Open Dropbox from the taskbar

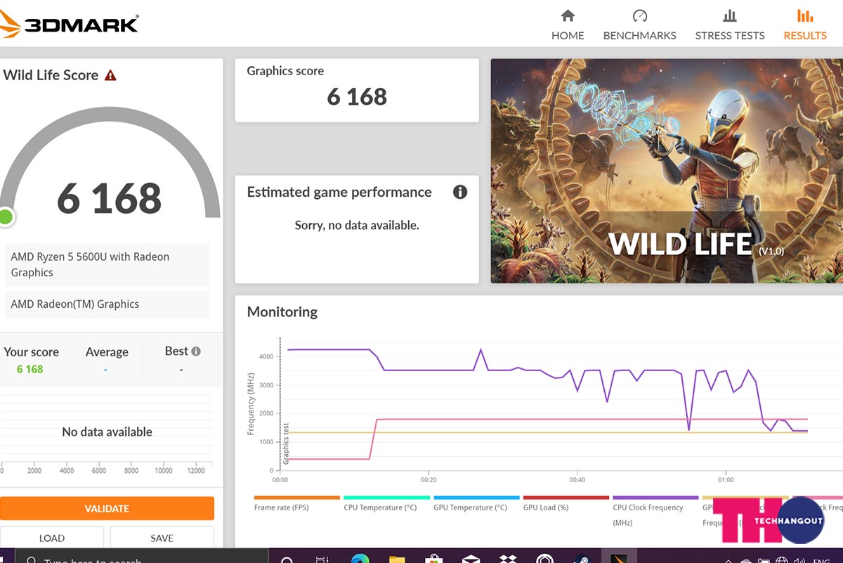pos(507,559)
